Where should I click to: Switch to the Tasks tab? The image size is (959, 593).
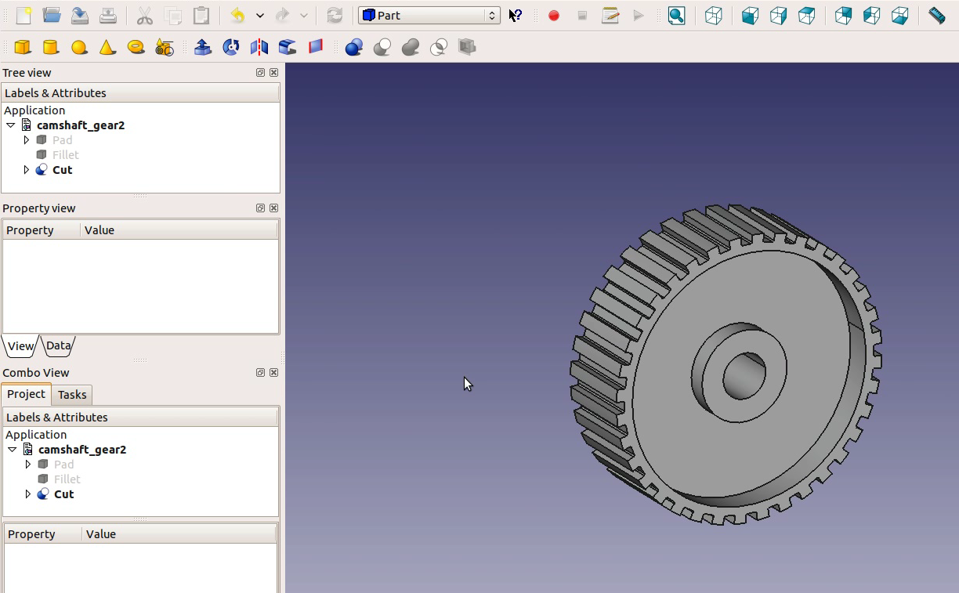[72, 394]
